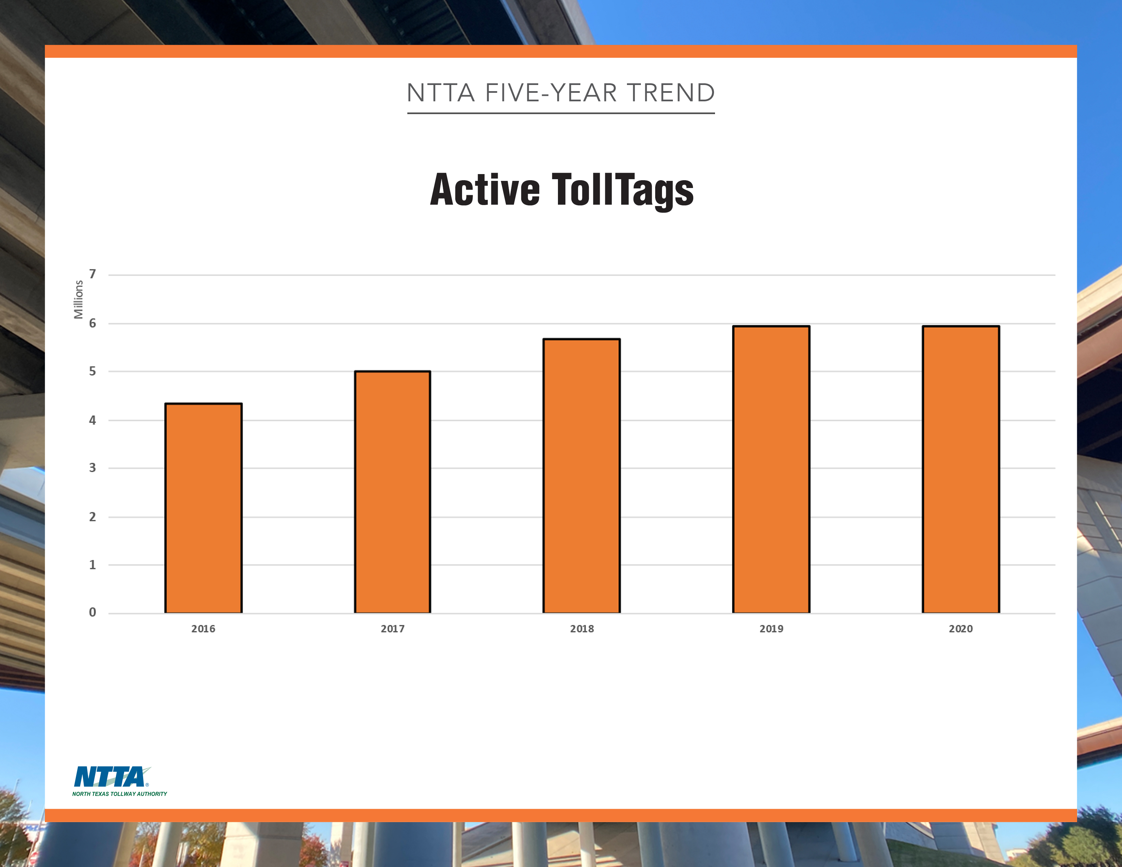This screenshot has width=1122, height=867.
Task: Click the '2020' x-axis label
Action: (961, 629)
